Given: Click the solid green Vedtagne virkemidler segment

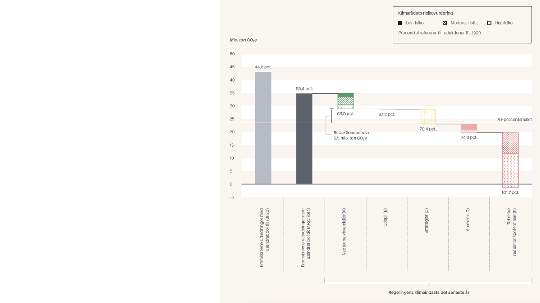Looking at the screenshot, I should click(346, 95).
